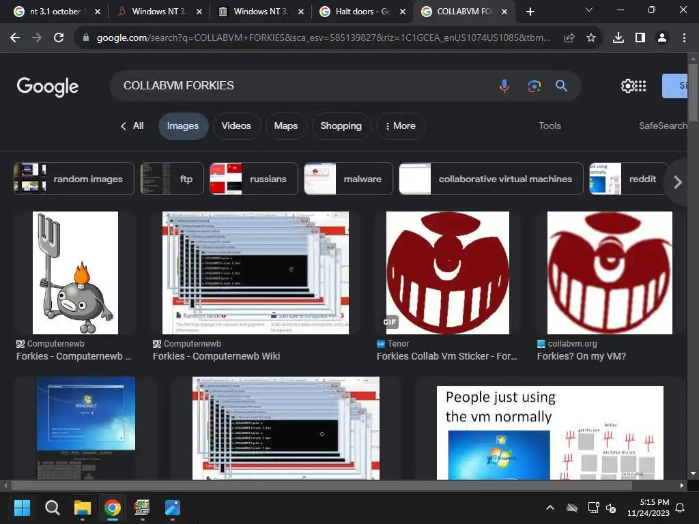
Task: Open 'Forkies Collab Vm Sticker' link
Action: coord(446,356)
